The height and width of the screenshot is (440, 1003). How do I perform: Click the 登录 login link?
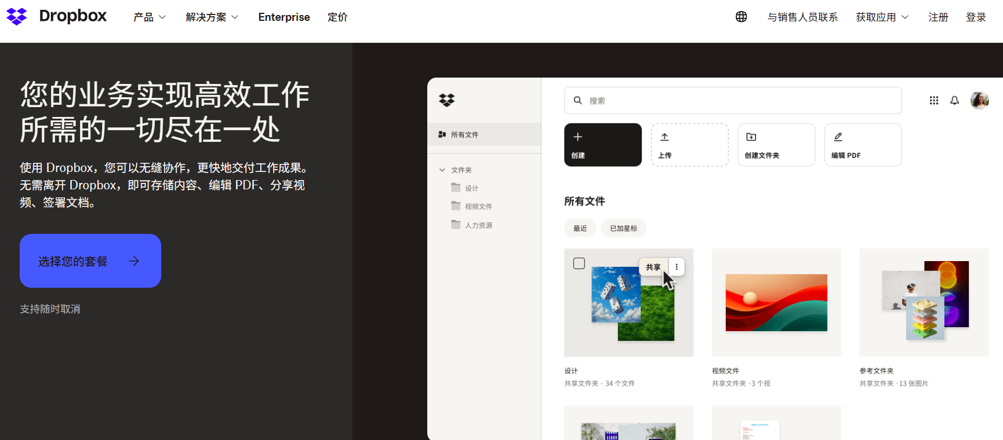click(x=976, y=17)
